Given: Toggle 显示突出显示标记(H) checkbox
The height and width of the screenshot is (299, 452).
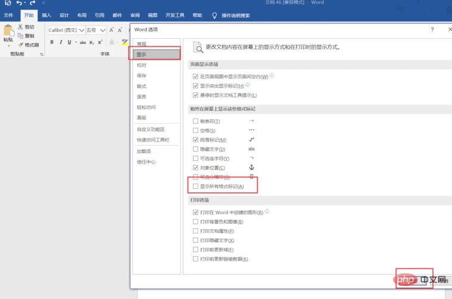Looking at the screenshot, I should pyautogui.click(x=195, y=86).
